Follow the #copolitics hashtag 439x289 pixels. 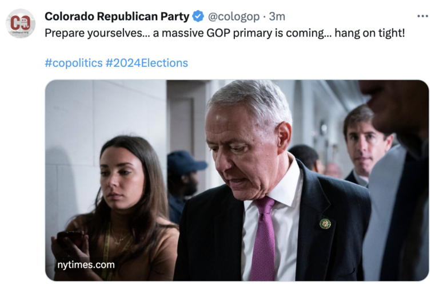(x=73, y=62)
